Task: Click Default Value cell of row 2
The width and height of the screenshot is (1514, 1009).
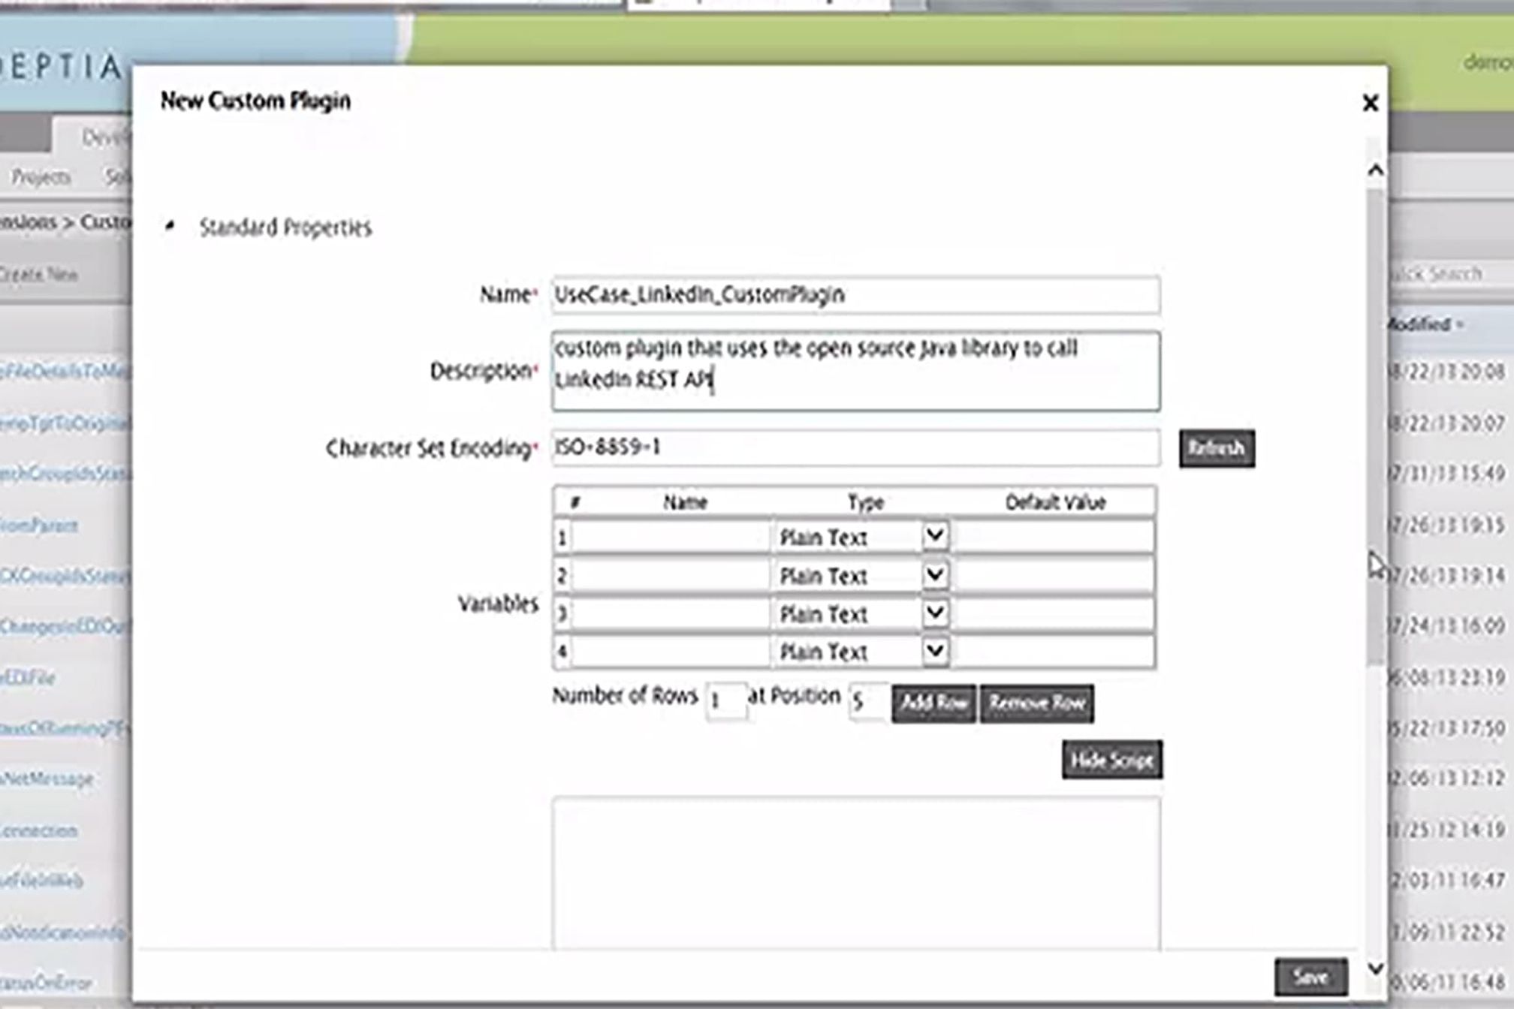Action: tap(1053, 576)
